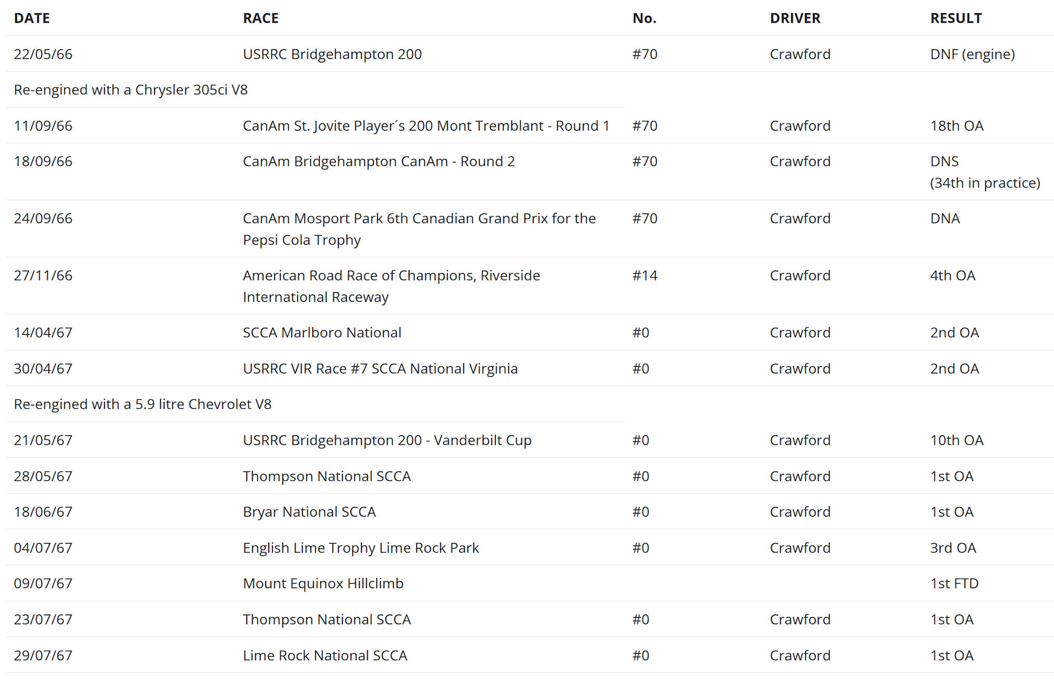Click the 10th OA result
This screenshot has height=687, width=1054.
[957, 440]
